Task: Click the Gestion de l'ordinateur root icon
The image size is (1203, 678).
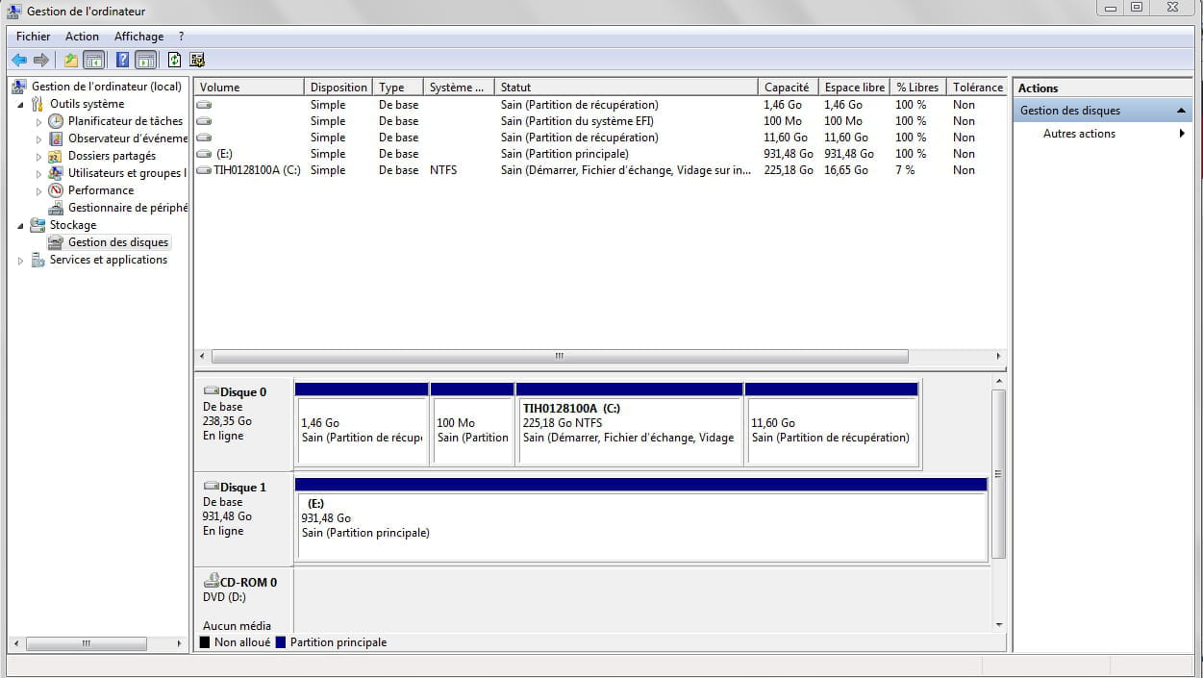Action: (x=19, y=87)
